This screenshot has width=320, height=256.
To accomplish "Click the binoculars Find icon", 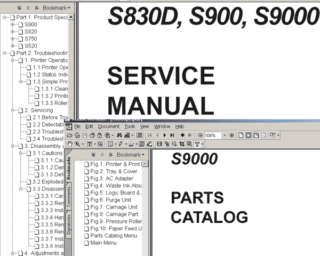I will [x=119, y=135].
